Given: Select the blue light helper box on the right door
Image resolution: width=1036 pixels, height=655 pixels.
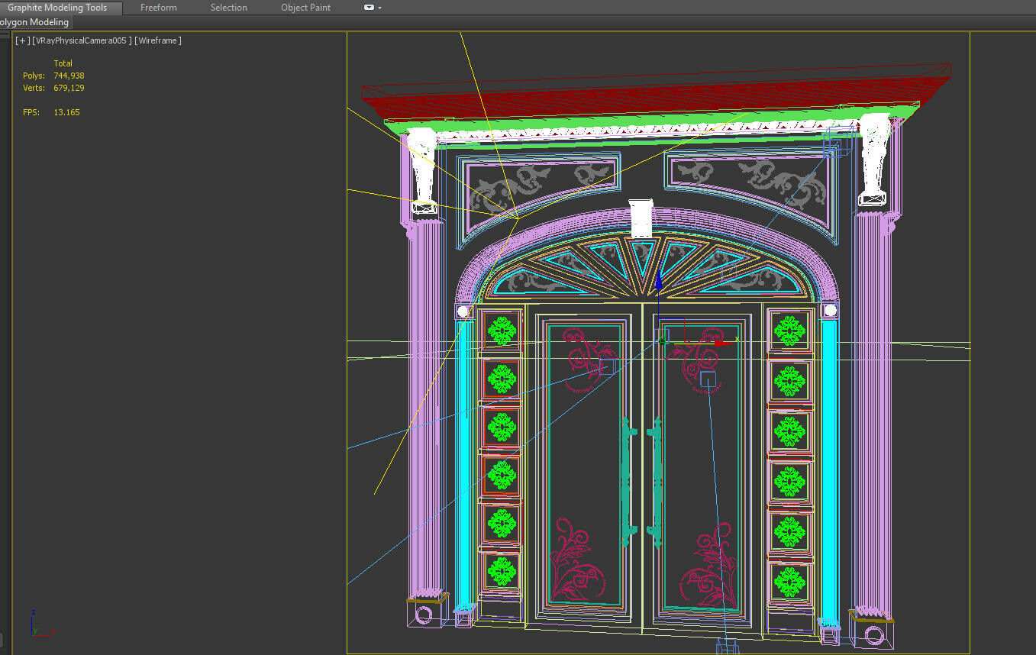Looking at the screenshot, I should tap(708, 379).
